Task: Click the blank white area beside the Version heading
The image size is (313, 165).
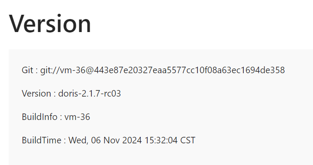Action: point(200,23)
